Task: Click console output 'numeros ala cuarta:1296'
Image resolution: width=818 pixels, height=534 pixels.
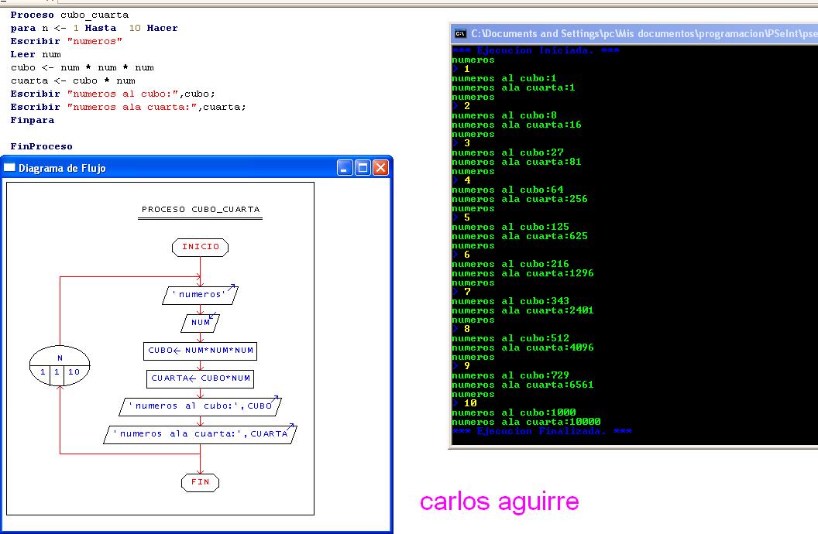Action: point(523,273)
